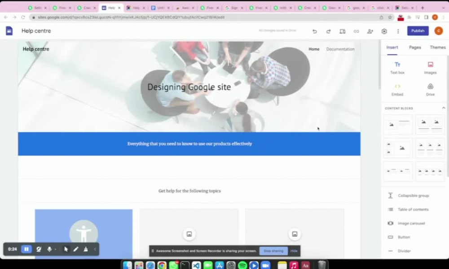Switch to the Themes tab
This screenshot has height=269, width=449.
(437, 47)
